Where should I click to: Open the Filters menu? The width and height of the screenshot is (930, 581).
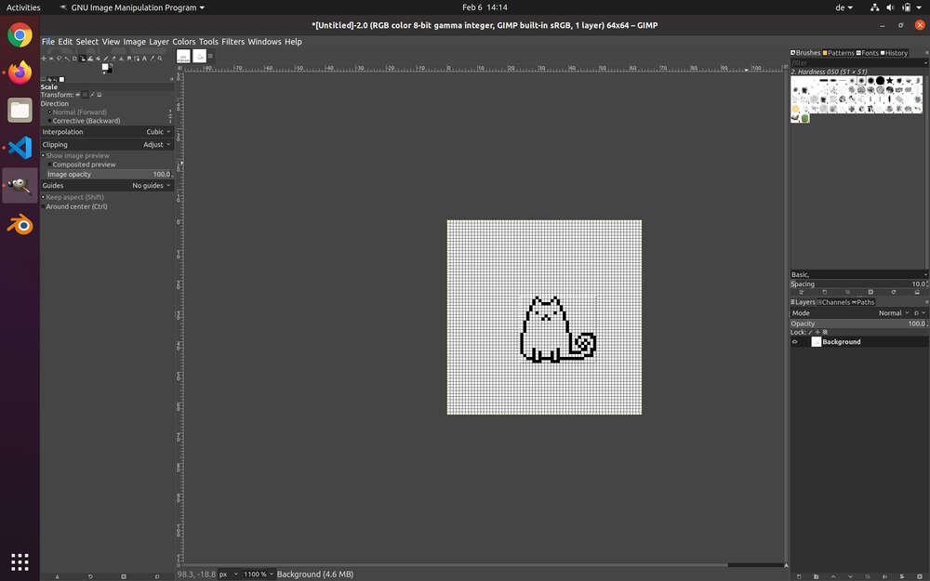233,42
